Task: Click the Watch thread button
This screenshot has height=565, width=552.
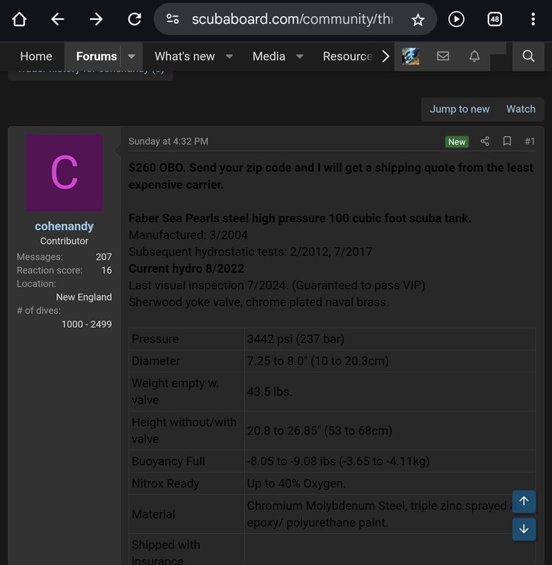Action: coord(521,109)
